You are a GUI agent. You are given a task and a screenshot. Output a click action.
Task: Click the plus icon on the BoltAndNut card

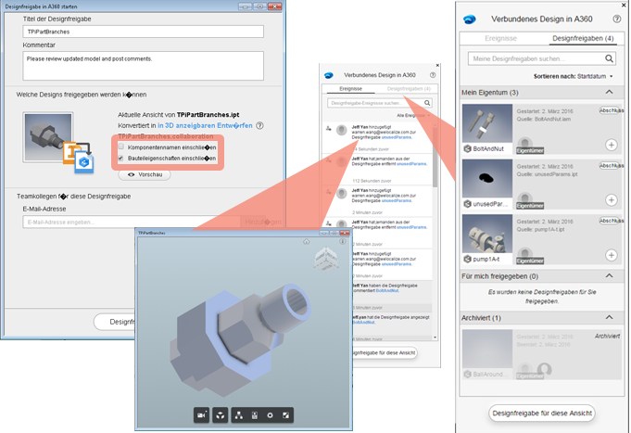click(x=611, y=145)
